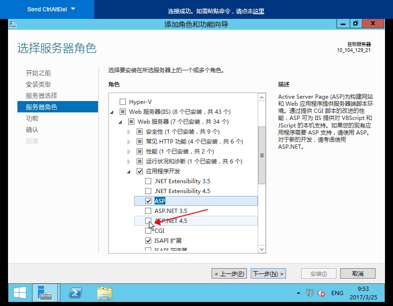Click the roles list scroll down arrow
The height and width of the screenshot is (306, 393).
[262, 249]
